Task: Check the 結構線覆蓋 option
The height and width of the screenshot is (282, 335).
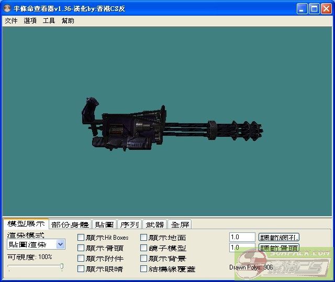Action: pos(144,269)
